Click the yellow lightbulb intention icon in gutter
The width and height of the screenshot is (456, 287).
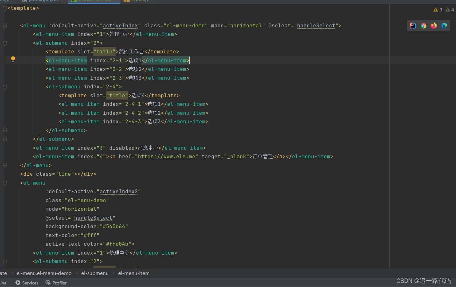[x=13, y=59]
